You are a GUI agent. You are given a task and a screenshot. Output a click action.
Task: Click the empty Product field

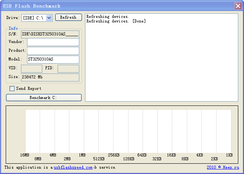(53, 51)
